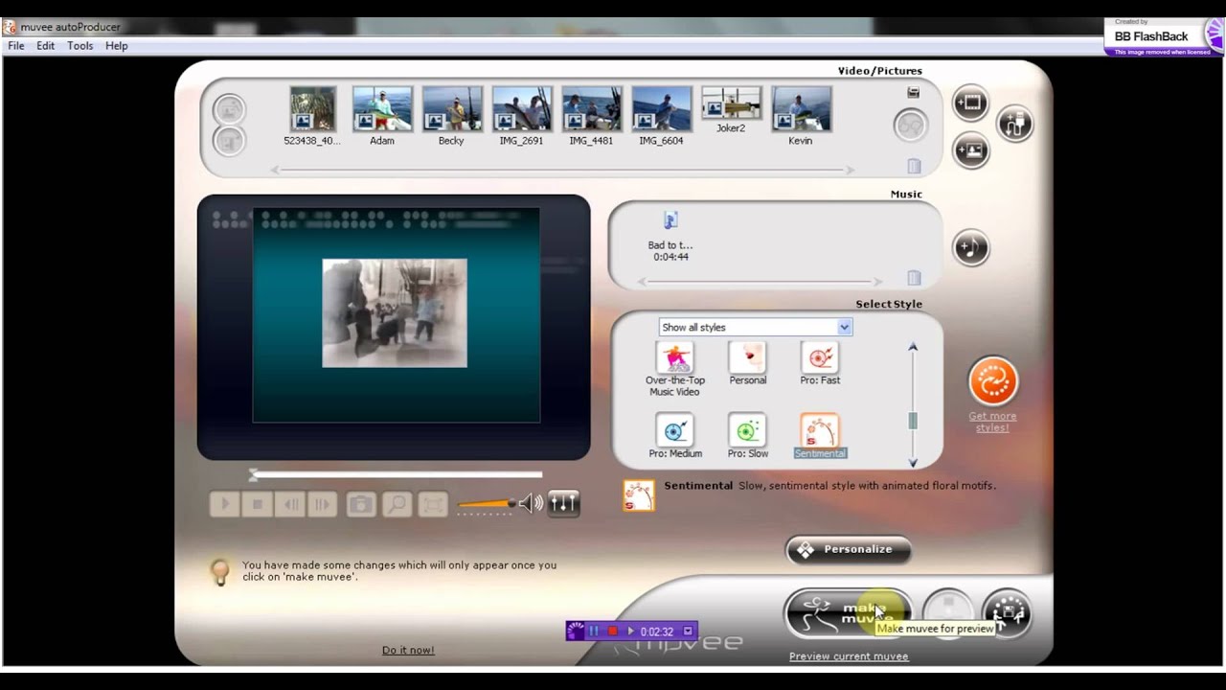The height and width of the screenshot is (690, 1226).
Task: Select the Kevin picture thumbnail
Action: [801, 117]
